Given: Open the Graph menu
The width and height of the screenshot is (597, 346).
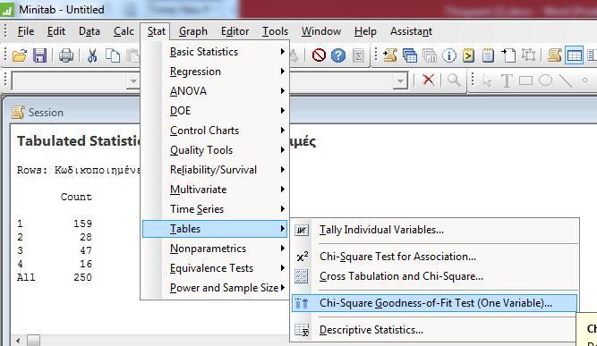Looking at the screenshot, I should pyautogui.click(x=193, y=31).
